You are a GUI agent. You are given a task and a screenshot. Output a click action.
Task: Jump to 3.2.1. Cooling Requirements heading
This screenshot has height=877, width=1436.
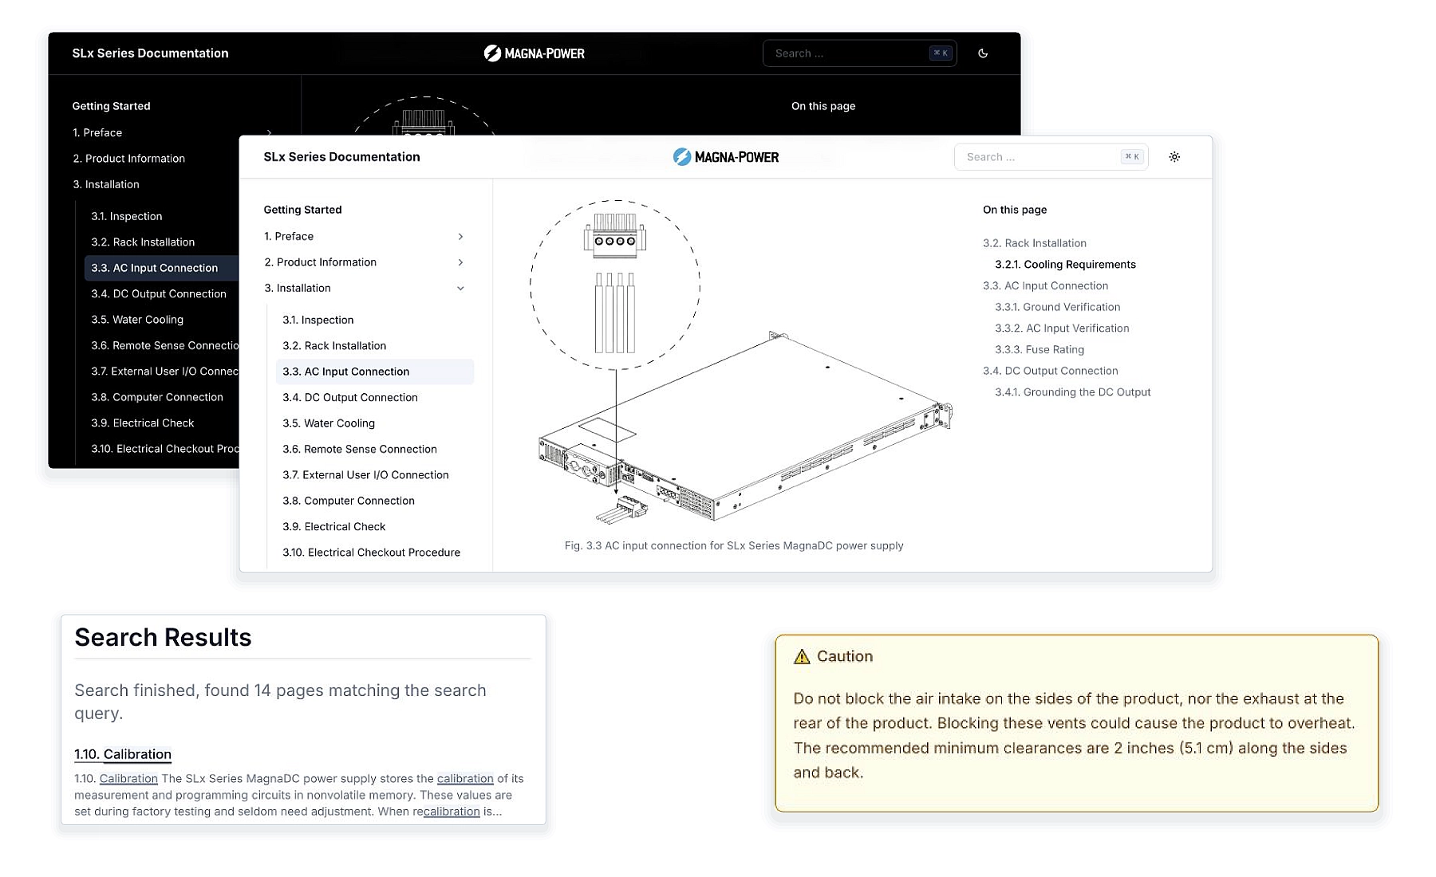(x=1065, y=265)
